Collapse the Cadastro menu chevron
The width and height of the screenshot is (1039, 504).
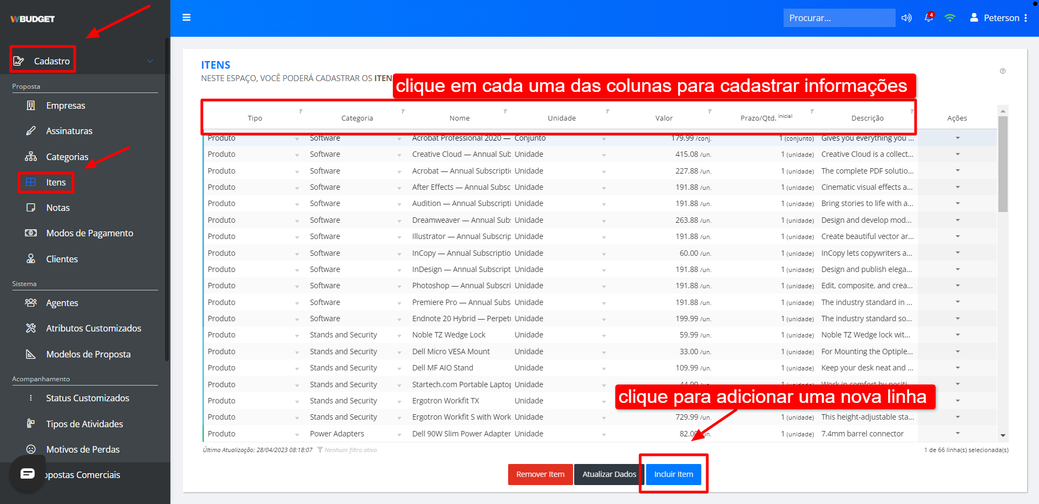(x=150, y=61)
